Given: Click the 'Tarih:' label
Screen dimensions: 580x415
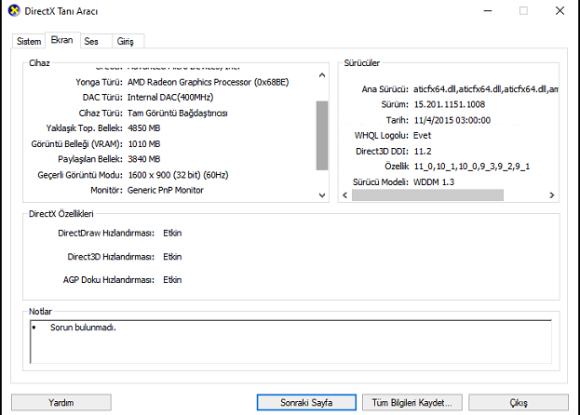Looking at the screenshot, I should pos(397,120).
